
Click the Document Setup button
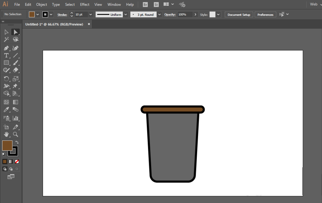[x=239, y=15]
